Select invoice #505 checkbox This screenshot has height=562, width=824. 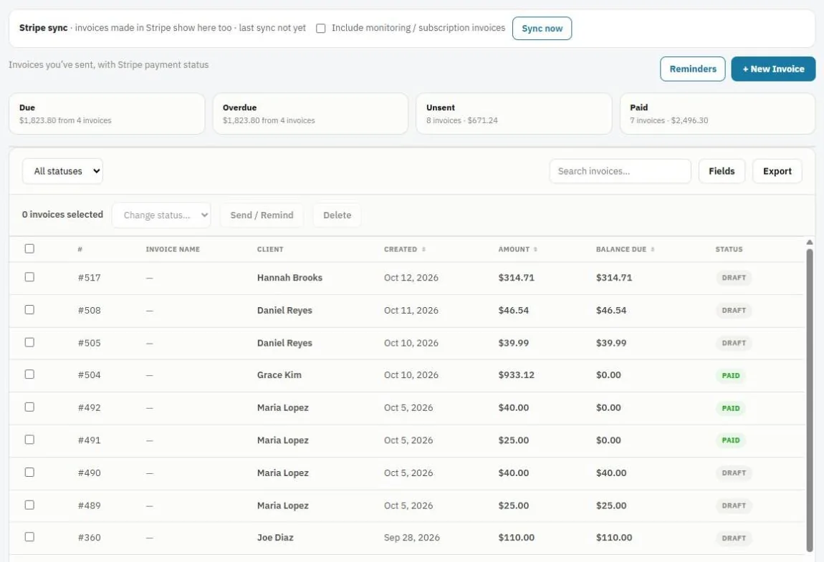click(x=29, y=342)
